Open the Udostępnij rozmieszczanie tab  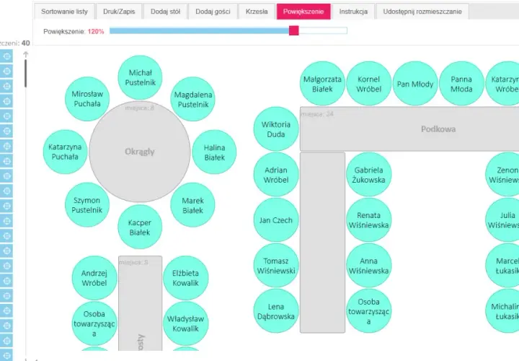[422, 12]
